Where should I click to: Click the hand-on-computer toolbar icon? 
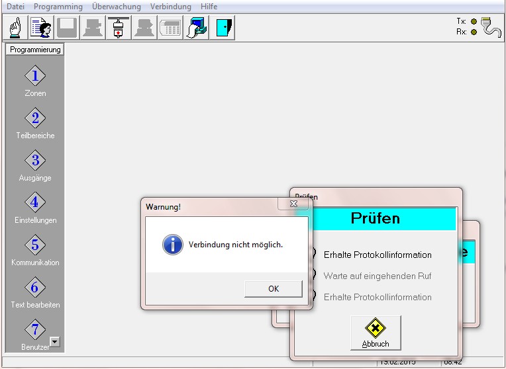(196, 28)
